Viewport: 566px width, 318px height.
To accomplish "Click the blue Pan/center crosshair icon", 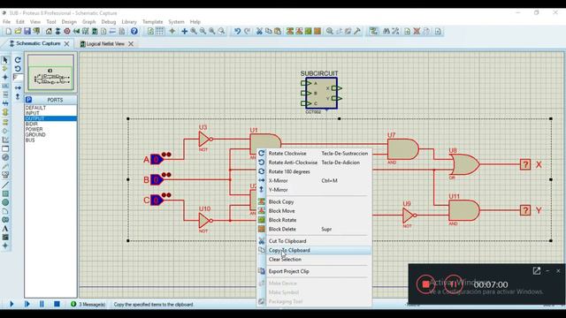I will tap(185, 32).
